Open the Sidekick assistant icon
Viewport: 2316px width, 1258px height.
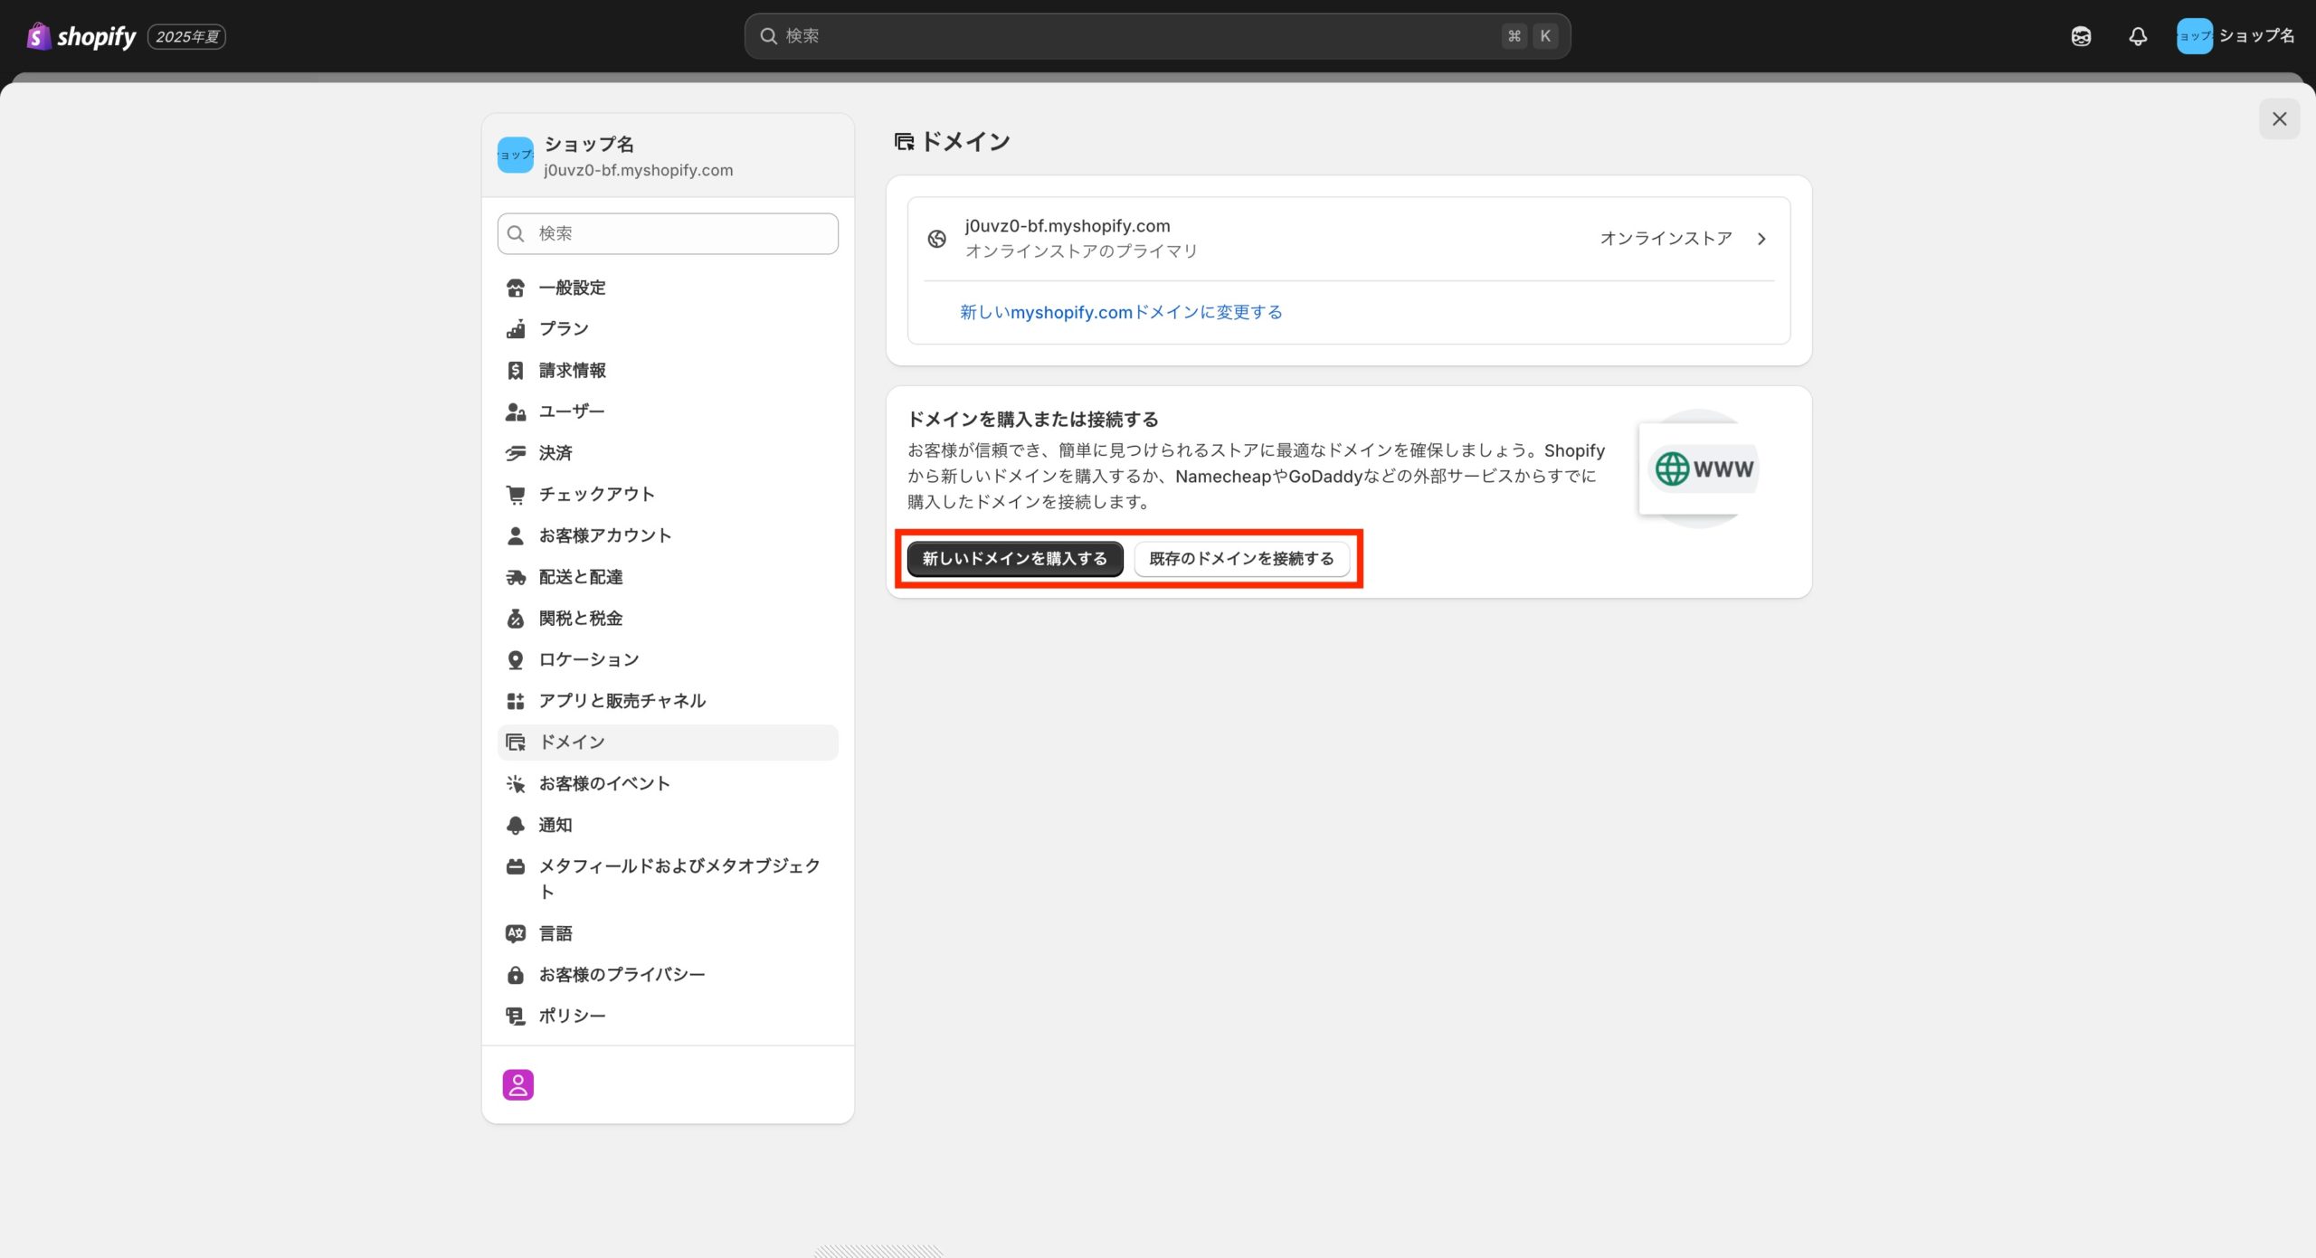pyautogui.click(x=2081, y=36)
